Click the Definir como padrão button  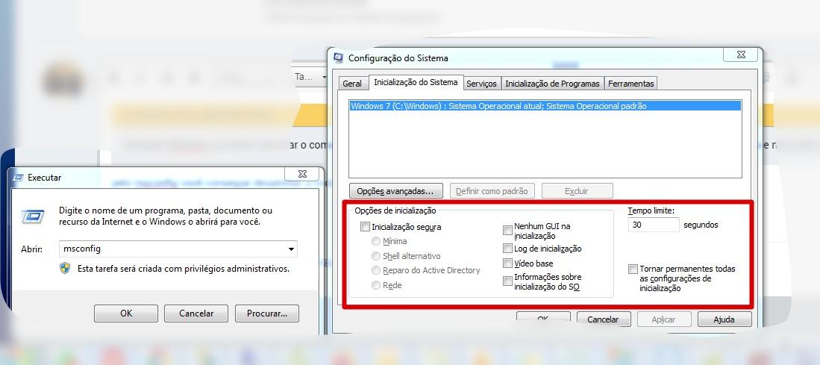[x=492, y=191]
